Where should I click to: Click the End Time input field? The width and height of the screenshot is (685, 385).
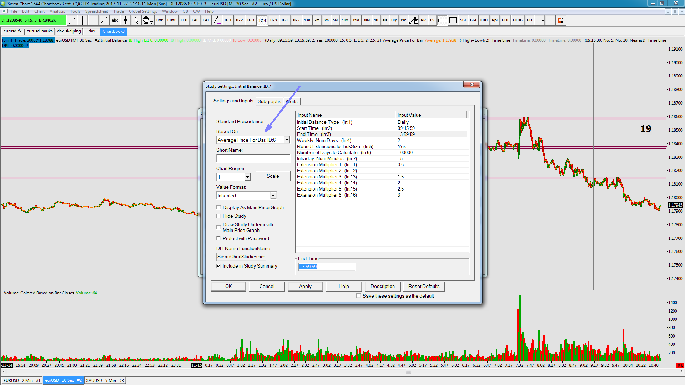326,267
